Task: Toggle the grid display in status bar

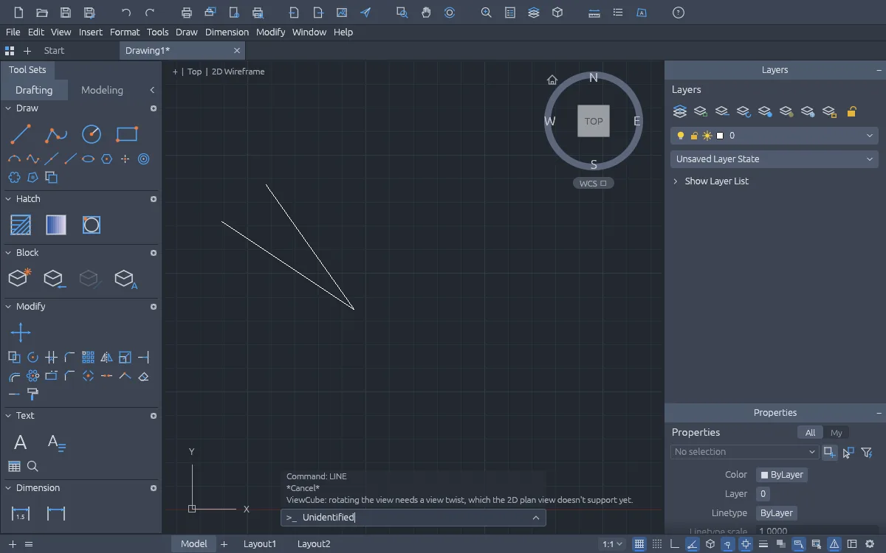Action: [x=639, y=544]
